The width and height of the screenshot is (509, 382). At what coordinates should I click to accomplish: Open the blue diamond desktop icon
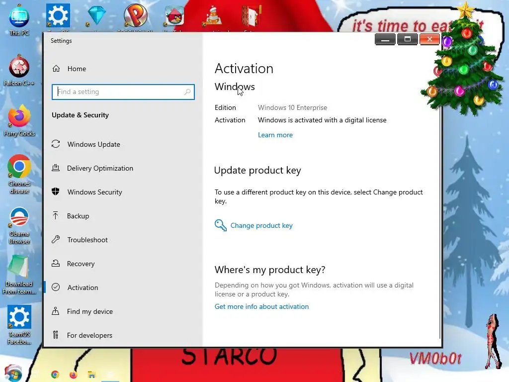pos(97,15)
